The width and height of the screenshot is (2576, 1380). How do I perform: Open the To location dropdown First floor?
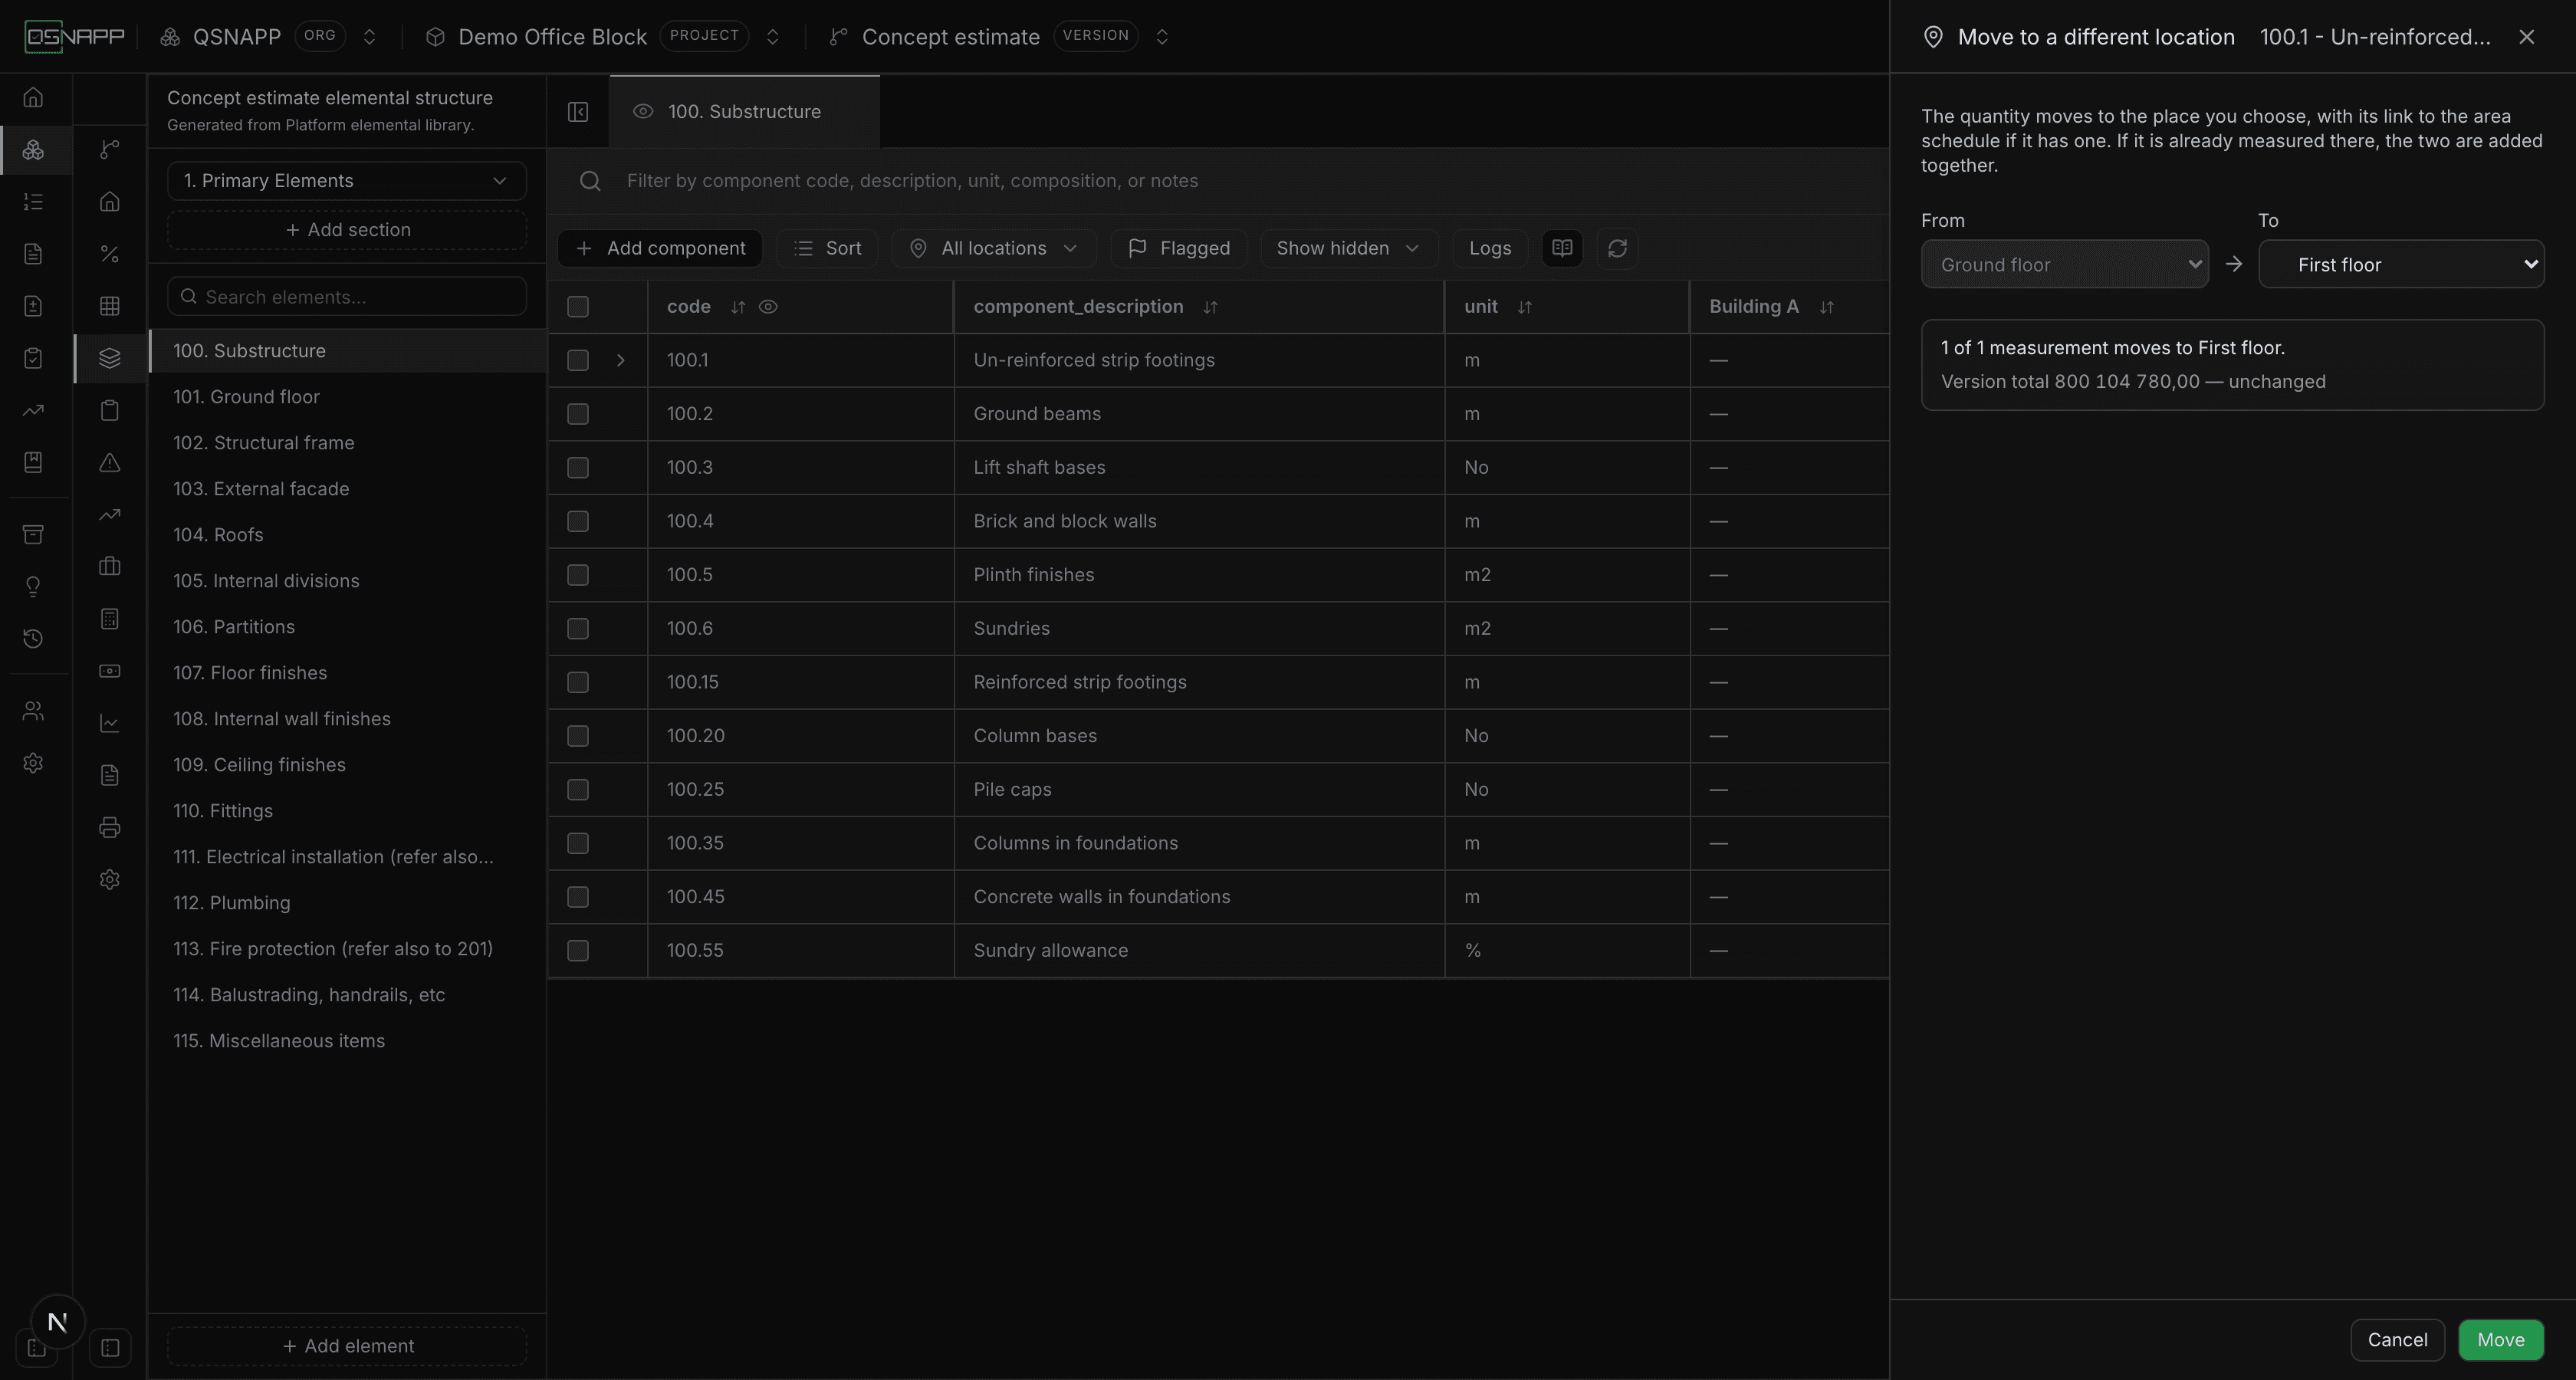point(2401,264)
